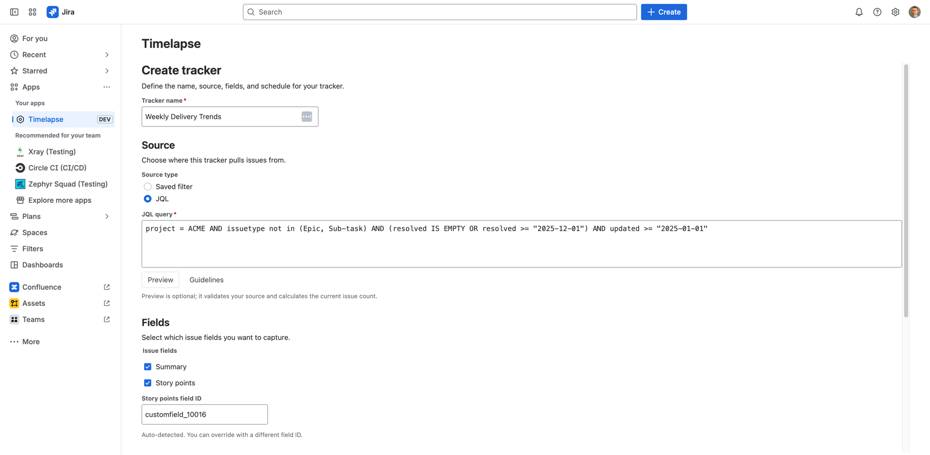
Task: Click the Preview button
Action: 160,280
